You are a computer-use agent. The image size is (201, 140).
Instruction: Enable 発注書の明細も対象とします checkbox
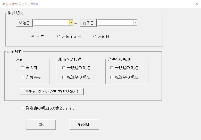(22, 108)
